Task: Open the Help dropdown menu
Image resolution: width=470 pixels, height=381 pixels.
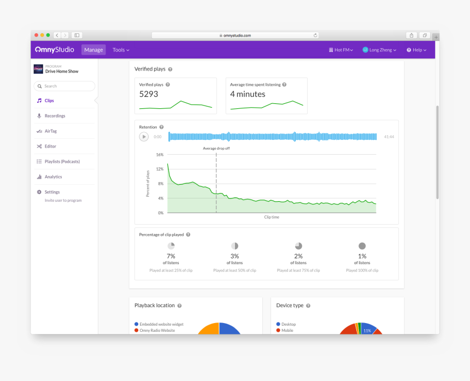Action: click(x=416, y=50)
